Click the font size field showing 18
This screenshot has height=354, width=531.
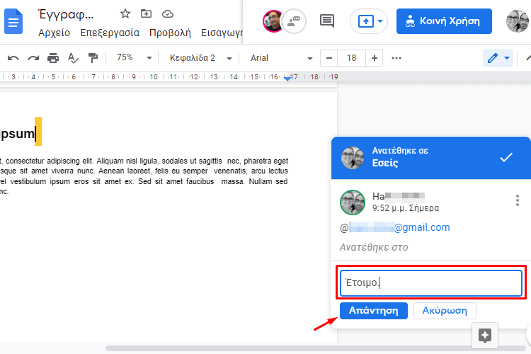point(351,58)
